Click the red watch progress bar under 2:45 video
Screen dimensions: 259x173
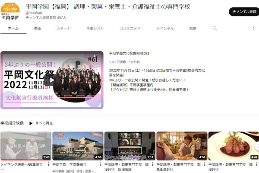coord(26,160)
